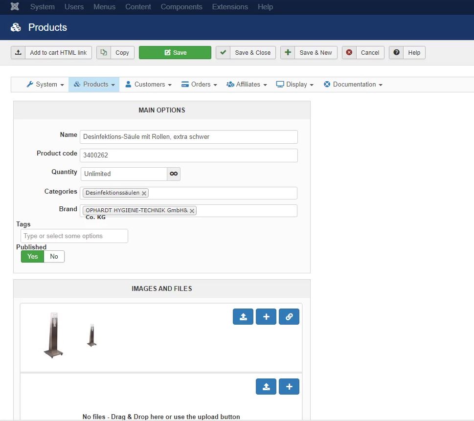This screenshot has width=474, height=421.
Task: Click the Save & Close button
Action: [x=246, y=53]
